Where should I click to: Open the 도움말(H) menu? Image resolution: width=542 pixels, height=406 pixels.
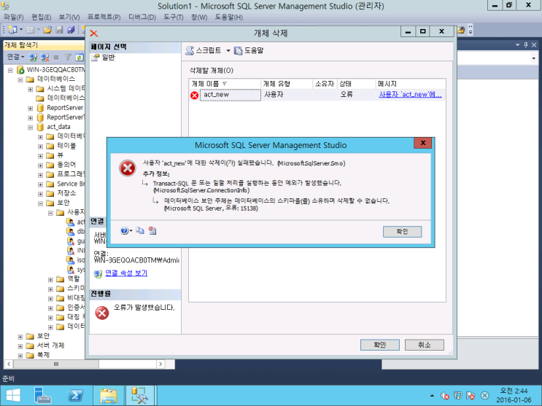229,17
